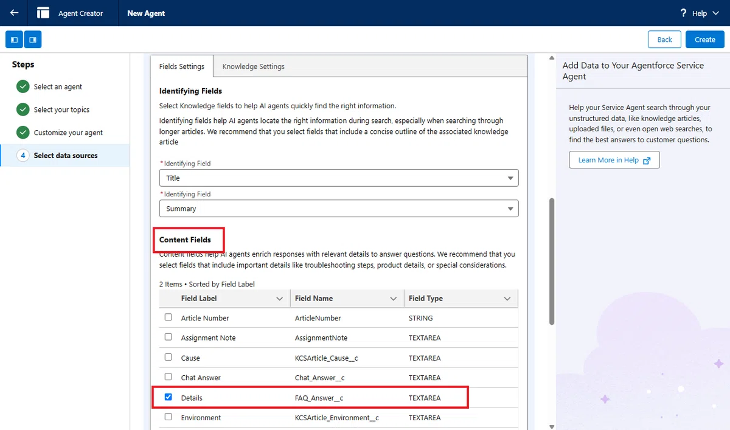Screen dimensions: 730x430
Task: Click the AssignmentNote field name cell
Action: 322,338
